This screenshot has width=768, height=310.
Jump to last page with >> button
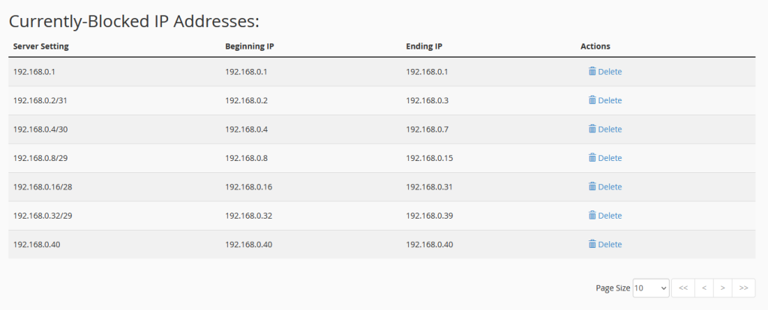pyautogui.click(x=743, y=288)
